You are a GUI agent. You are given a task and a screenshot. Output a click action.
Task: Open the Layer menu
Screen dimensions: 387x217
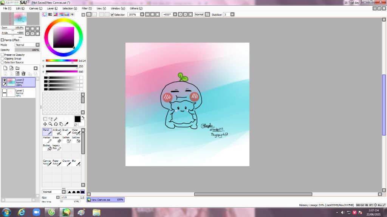(52, 8)
